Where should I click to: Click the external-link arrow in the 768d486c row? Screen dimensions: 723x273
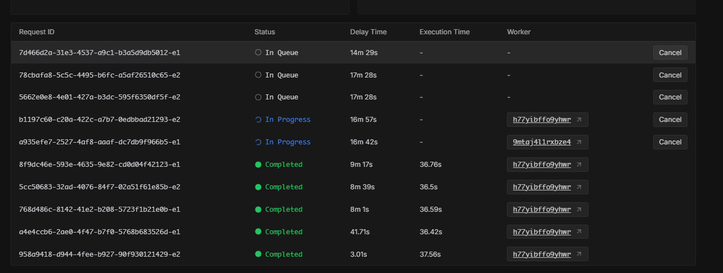click(580, 210)
